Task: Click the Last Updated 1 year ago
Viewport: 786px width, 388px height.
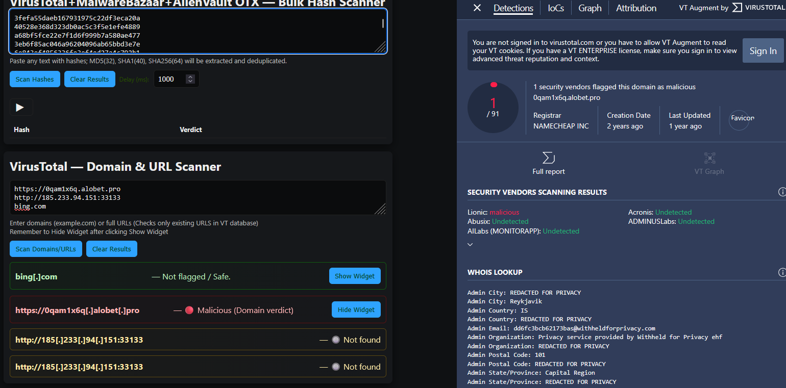Action: coord(685,126)
